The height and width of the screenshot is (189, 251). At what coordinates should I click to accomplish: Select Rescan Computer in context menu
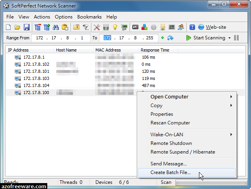click(187, 123)
